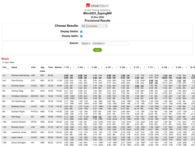Sort by leg (L) for control 1 179
The width and height of the screenshot is (195, 146).
pos(70,67)
